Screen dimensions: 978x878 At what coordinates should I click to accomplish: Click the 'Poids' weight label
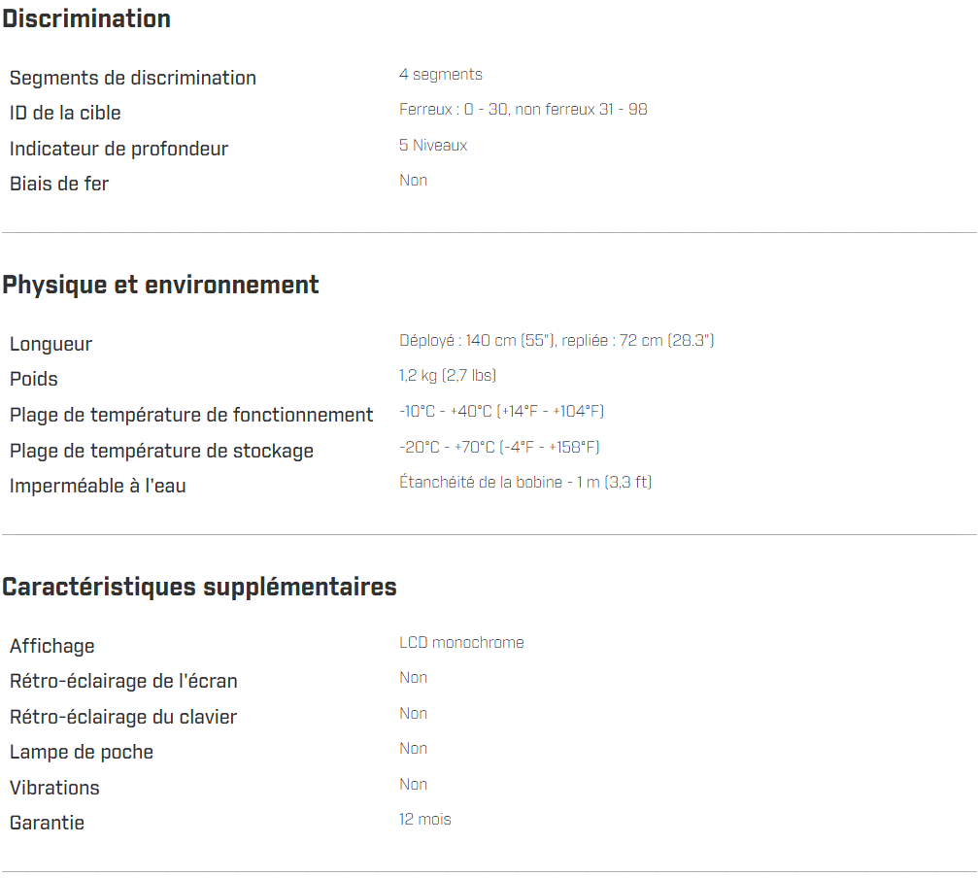click(34, 379)
